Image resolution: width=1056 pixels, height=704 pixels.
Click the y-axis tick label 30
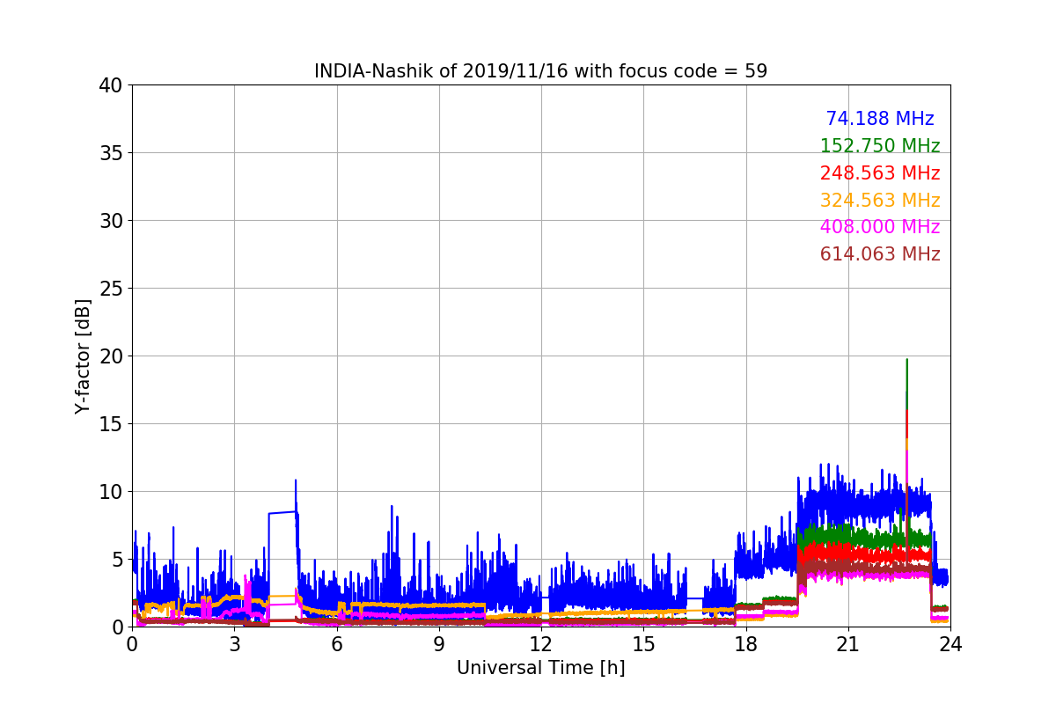pyautogui.click(x=111, y=221)
